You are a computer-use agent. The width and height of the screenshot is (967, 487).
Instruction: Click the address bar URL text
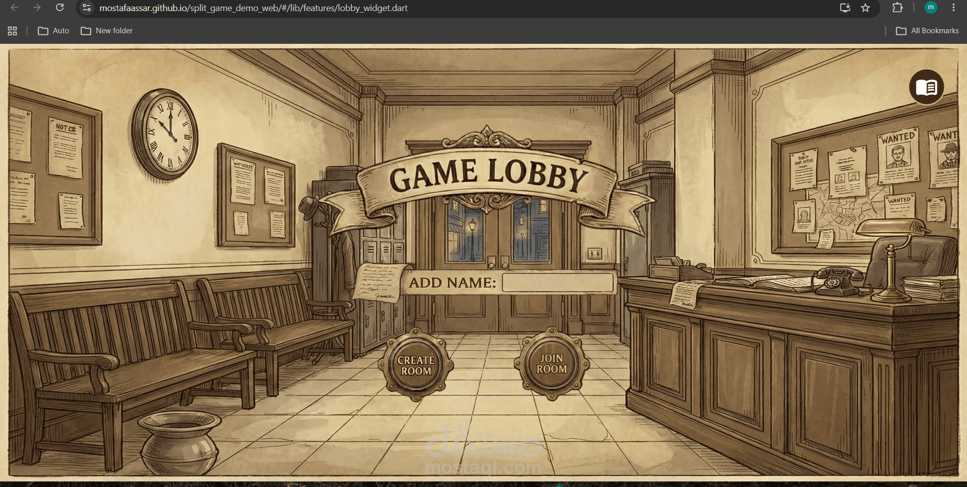coord(254,8)
